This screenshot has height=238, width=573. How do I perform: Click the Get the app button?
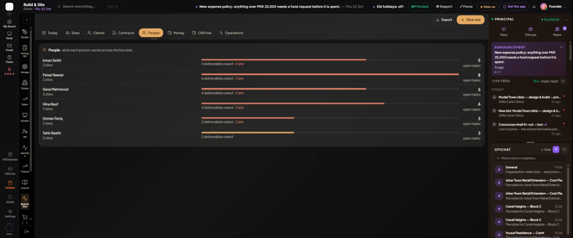[x=514, y=7]
